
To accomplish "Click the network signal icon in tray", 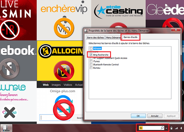I will [x=176, y=128].
